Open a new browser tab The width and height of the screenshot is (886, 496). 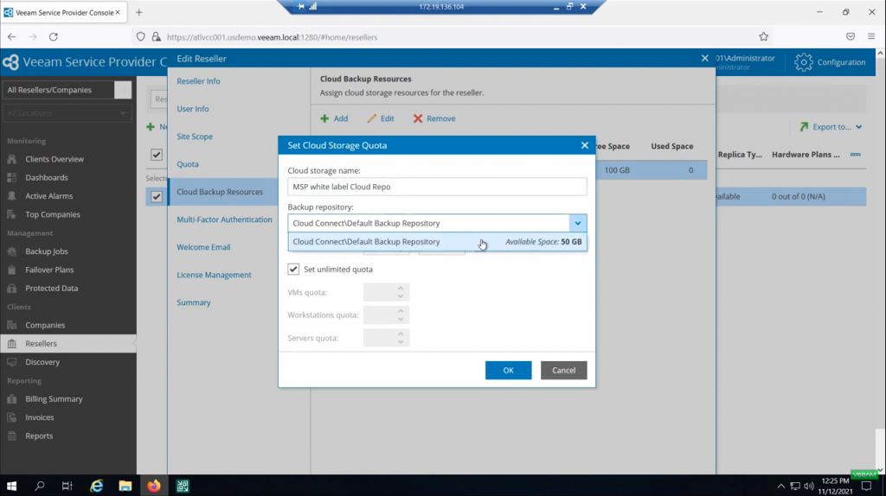click(x=139, y=12)
